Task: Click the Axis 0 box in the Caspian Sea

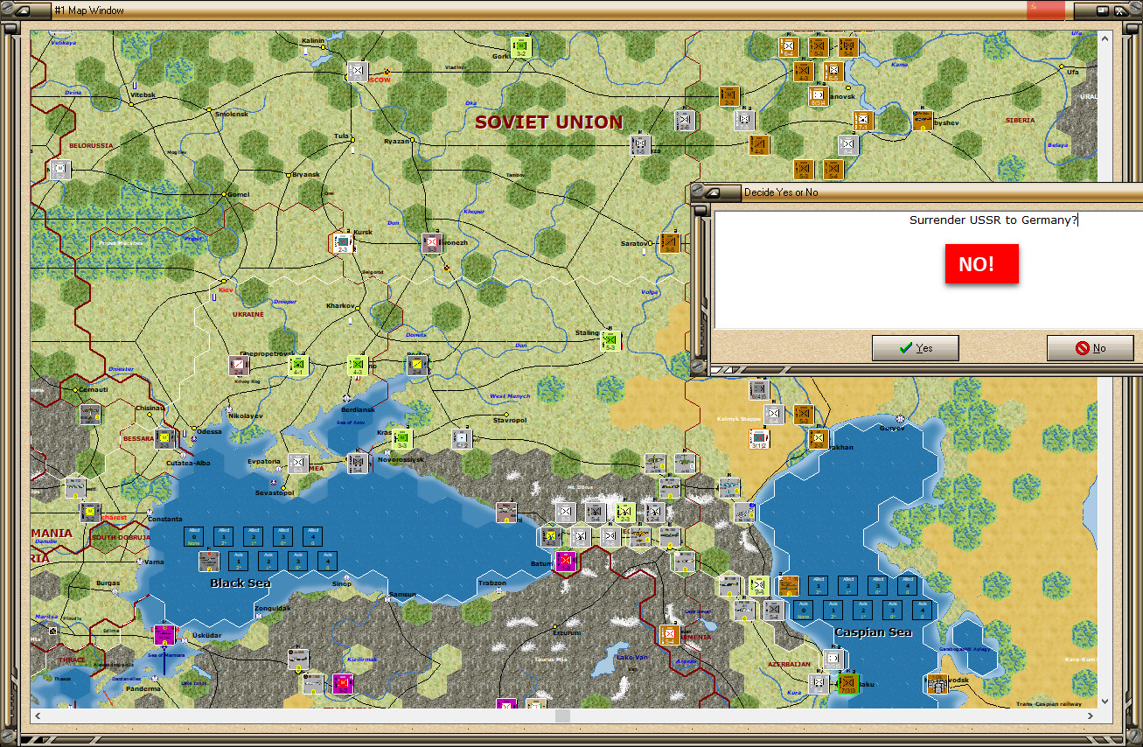Action: coord(804,610)
